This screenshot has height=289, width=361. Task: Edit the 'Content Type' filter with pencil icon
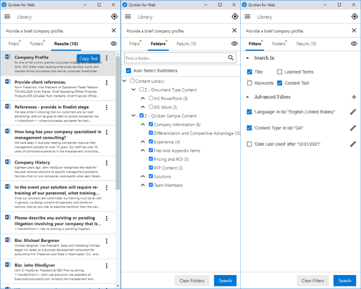pos(353,128)
